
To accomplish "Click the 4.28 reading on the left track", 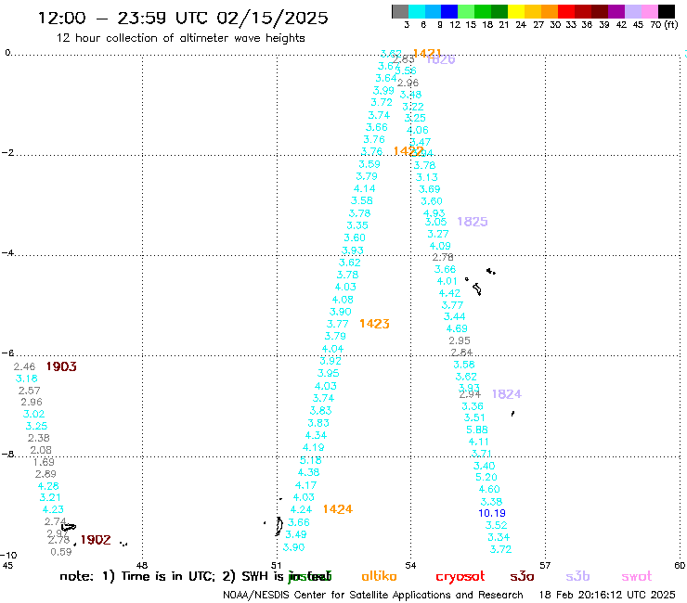I will [x=48, y=485].
